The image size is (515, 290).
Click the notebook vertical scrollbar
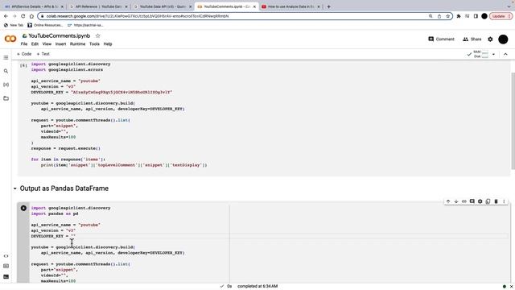(513, 120)
